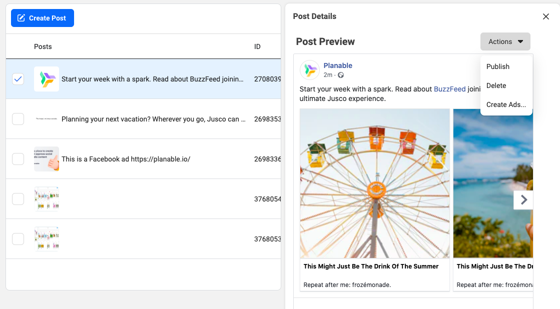Advance carousel with the next arrow
Image resolution: width=560 pixels, height=309 pixels.
point(523,200)
